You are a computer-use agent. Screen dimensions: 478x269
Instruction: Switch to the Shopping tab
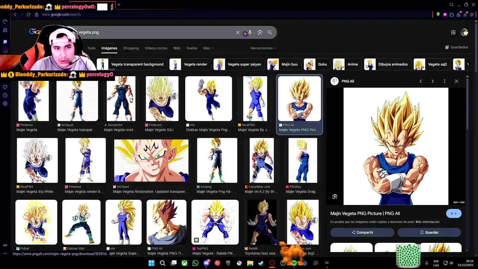131,48
